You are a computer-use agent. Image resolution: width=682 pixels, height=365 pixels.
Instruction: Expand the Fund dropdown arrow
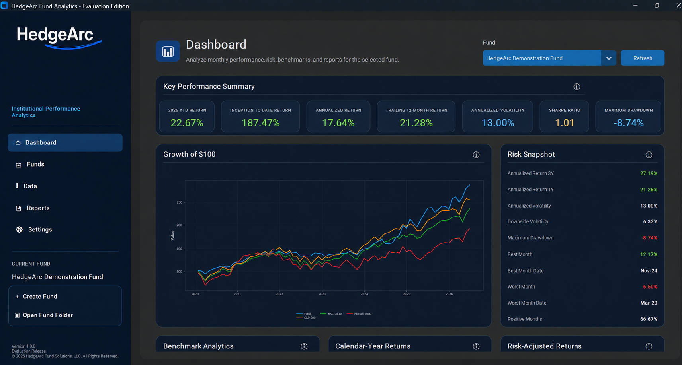tap(608, 58)
